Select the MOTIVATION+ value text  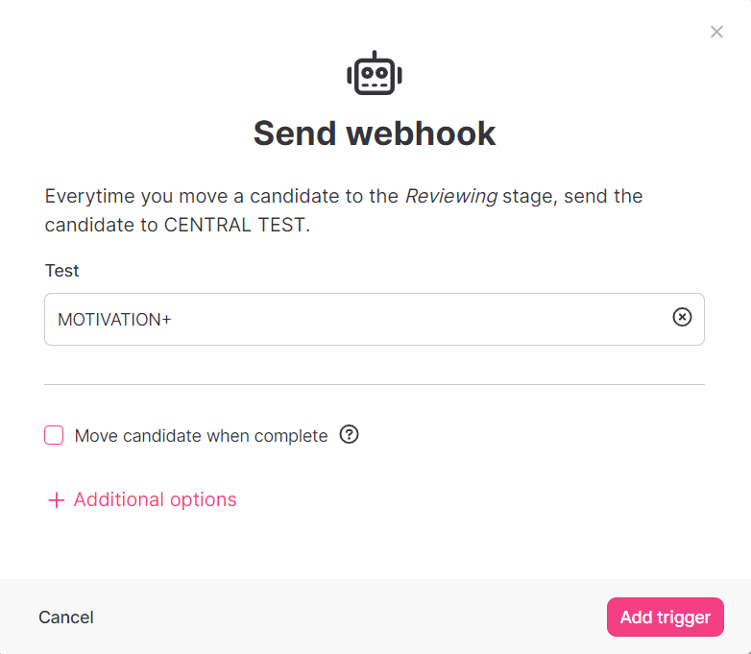tap(114, 320)
